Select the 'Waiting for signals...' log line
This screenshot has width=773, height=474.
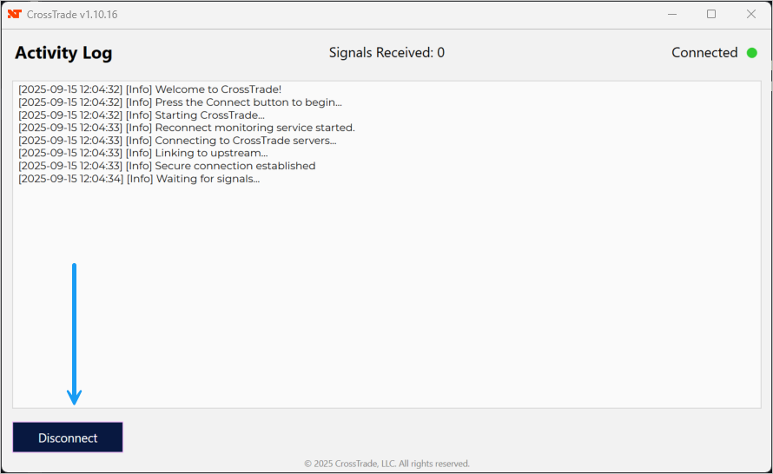point(139,179)
